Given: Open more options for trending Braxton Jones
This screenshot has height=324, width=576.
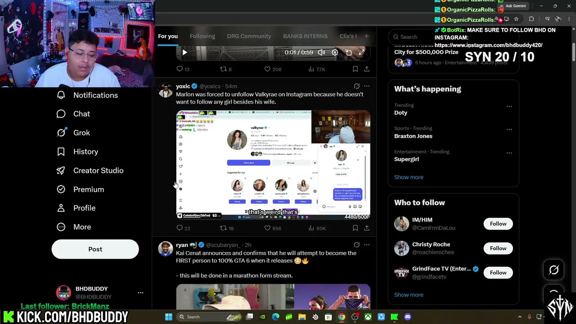Looking at the screenshot, I should pos(509,130).
